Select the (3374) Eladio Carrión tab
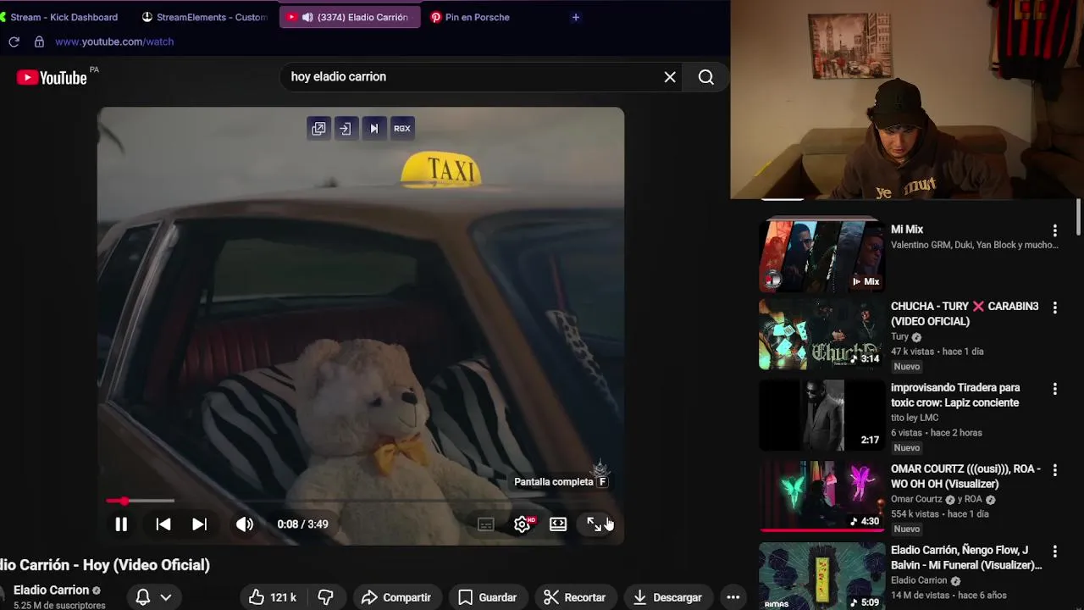 pyautogui.click(x=350, y=17)
